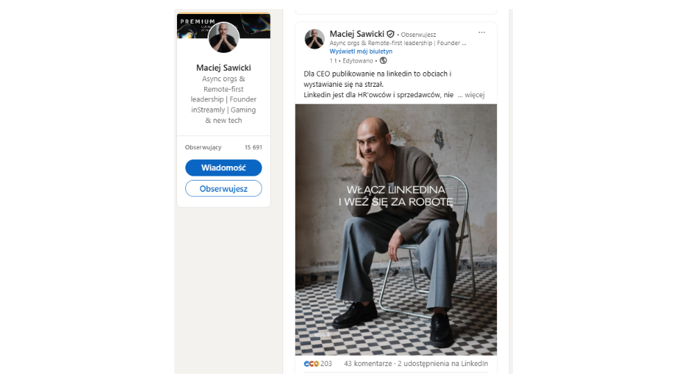The image size is (699, 380).
Task: Click the PREMIUM banner on profile card
Action: (224, 26)
